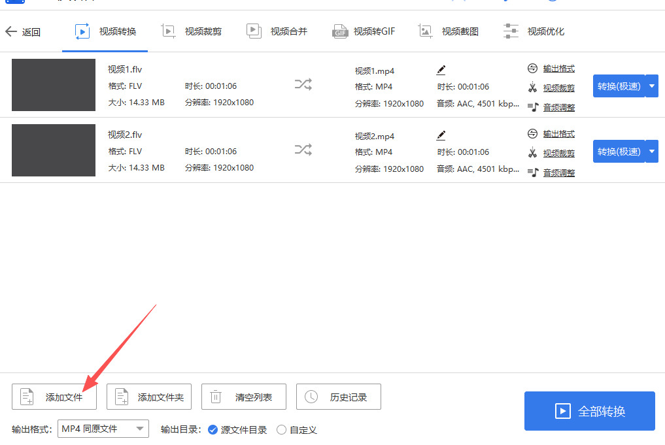Image resolution: width=665 pixels, height=445 pixels.
Task: Switch to the 视频截图 tab
Action: [x=449, y=31]
